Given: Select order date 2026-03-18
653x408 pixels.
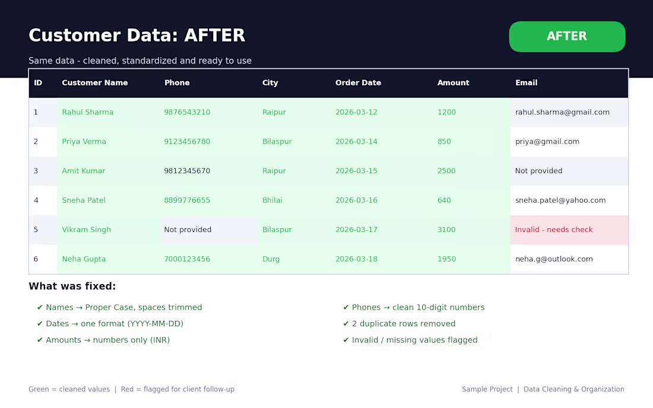Looking at the screenshot, I should (356, 259).
